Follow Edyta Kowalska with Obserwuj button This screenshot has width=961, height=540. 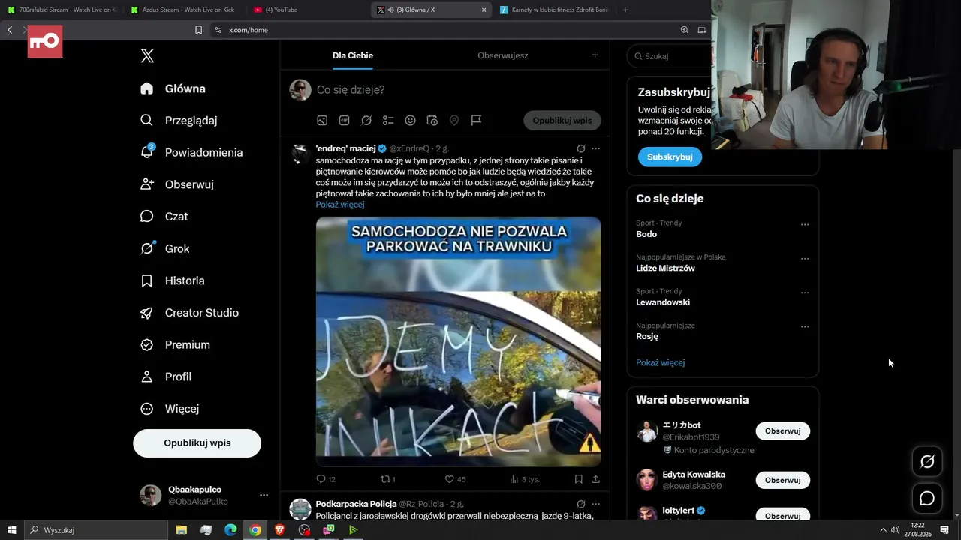pos(783,481)
